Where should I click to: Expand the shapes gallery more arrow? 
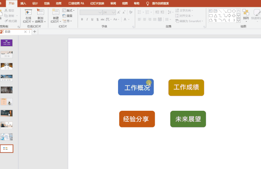click(x=239, y=20)
